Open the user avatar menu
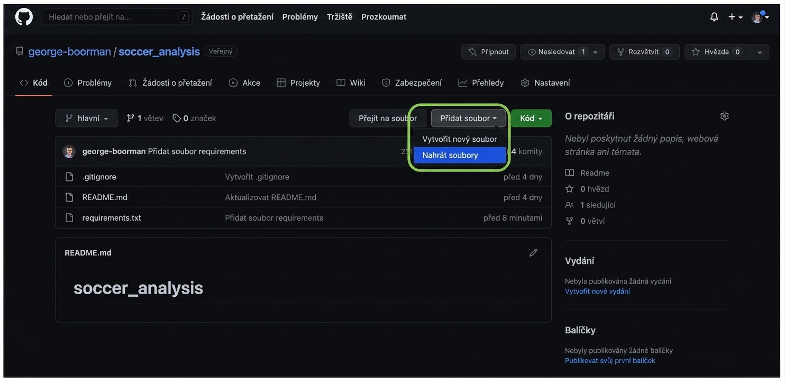The image size is (785, 381). [x=760, y=17]
